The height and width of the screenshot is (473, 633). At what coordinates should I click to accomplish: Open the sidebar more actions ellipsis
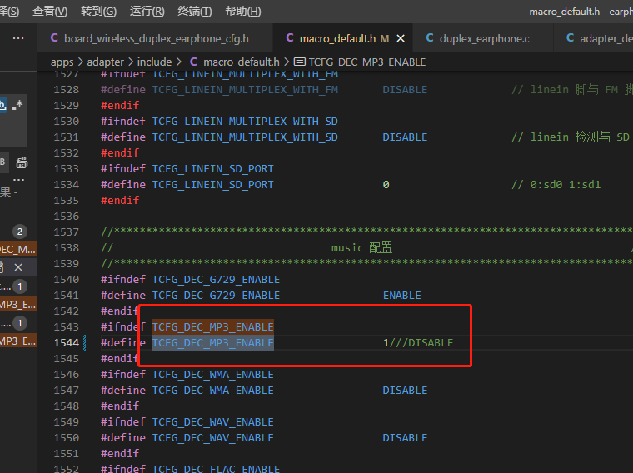18,38
